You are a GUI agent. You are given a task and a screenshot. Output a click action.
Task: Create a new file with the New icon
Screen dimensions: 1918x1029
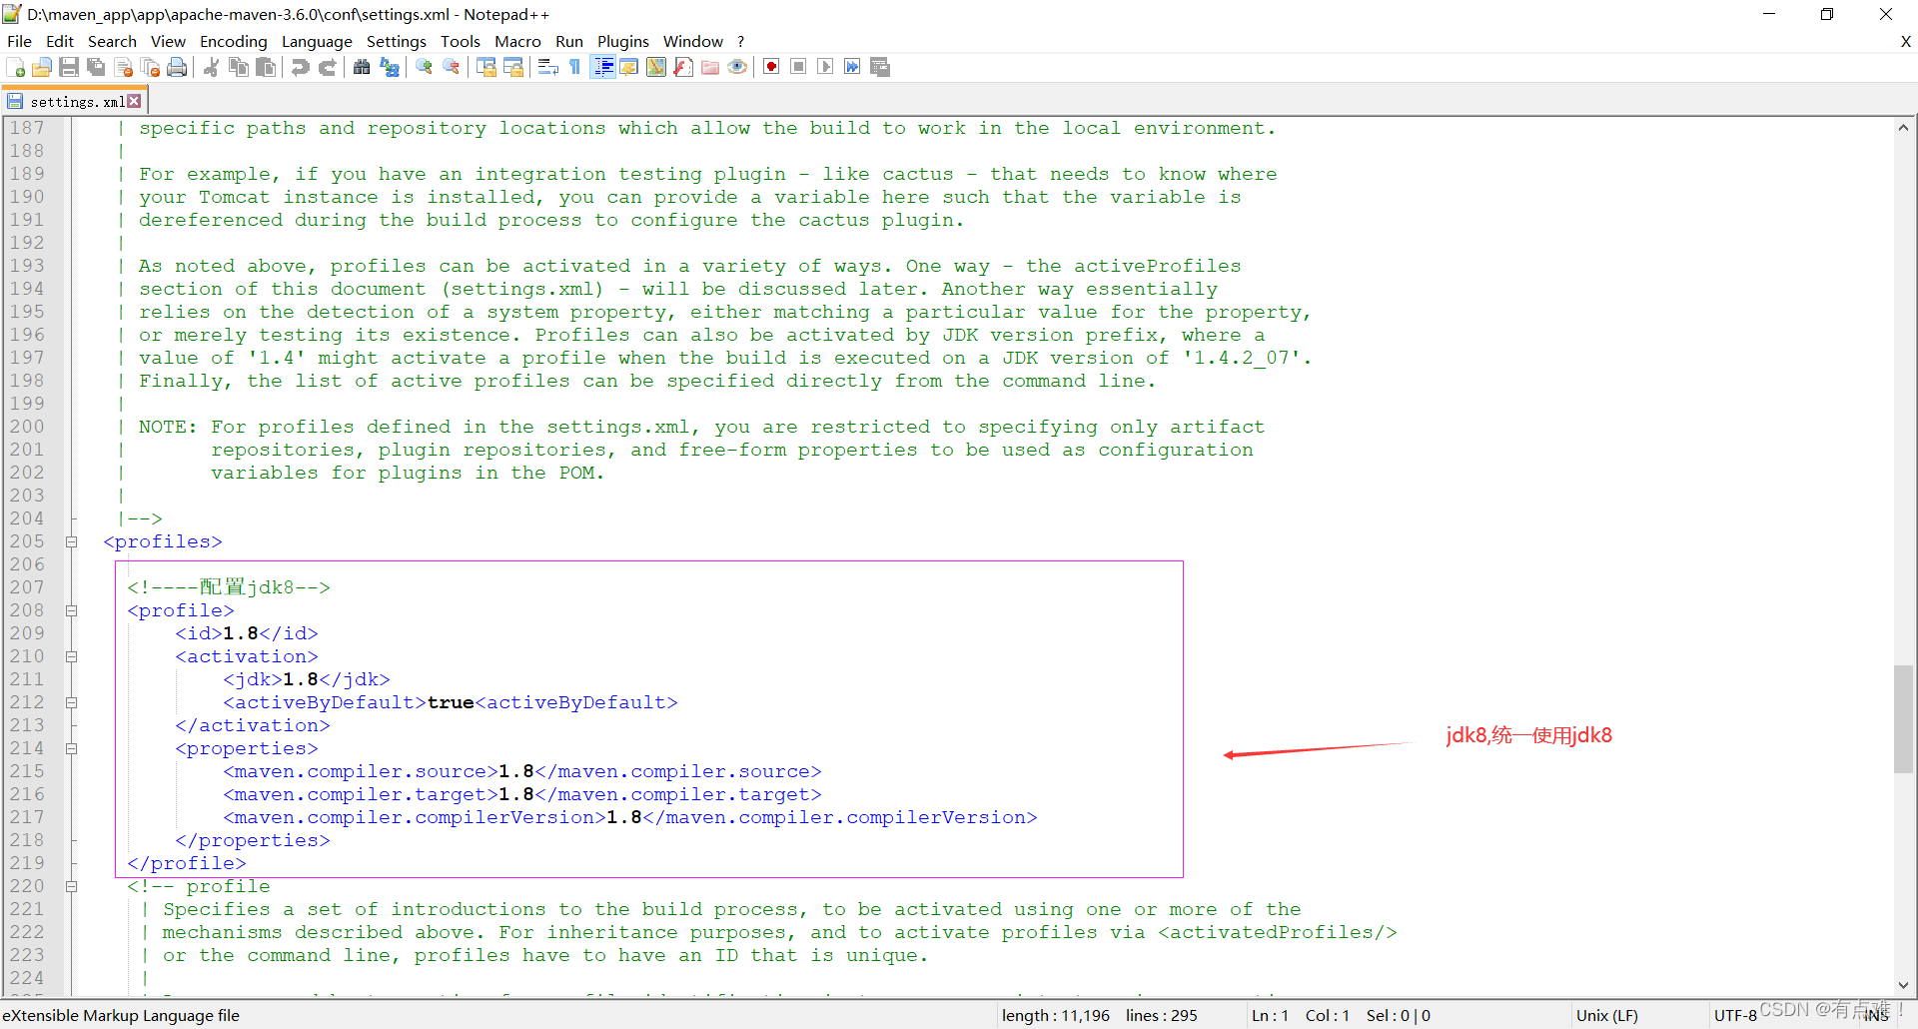point(16,67)
